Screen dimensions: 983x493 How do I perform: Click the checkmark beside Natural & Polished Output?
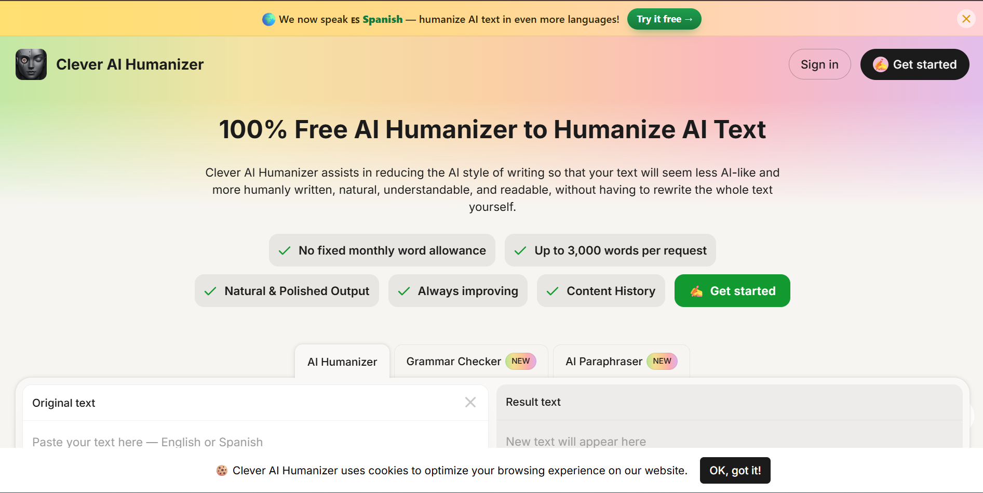[x=210, y=291]
